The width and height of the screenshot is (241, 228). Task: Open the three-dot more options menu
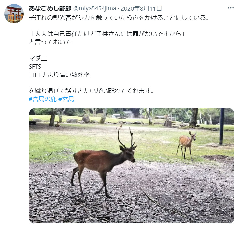(x=230, y=8)
